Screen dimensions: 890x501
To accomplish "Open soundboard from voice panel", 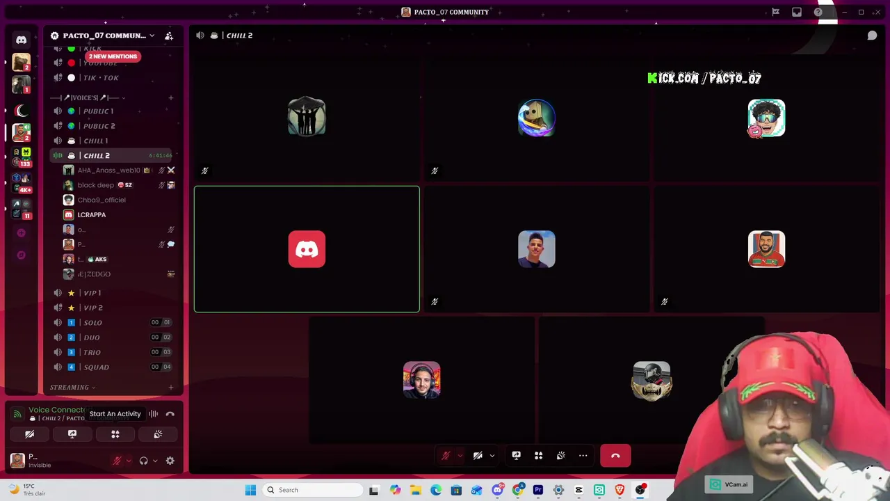I will pyautogui.click(x=158, y=434).
